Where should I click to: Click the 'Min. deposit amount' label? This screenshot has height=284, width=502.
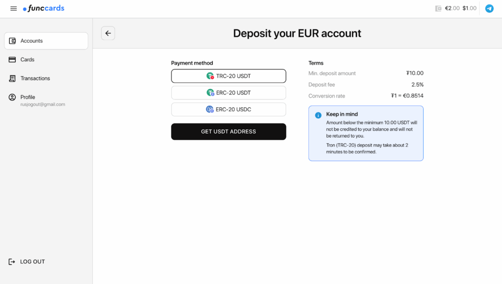[332, 73]
